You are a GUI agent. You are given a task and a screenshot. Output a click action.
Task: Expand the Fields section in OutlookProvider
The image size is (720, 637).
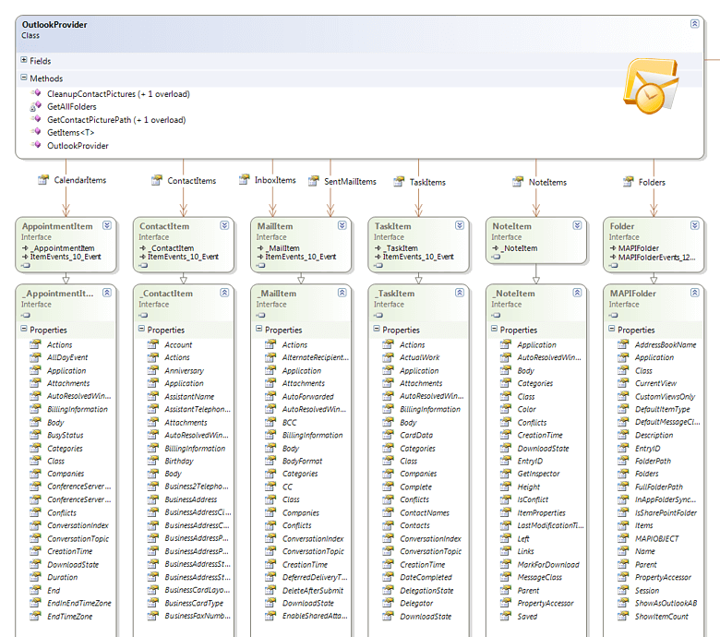point(24,60)
